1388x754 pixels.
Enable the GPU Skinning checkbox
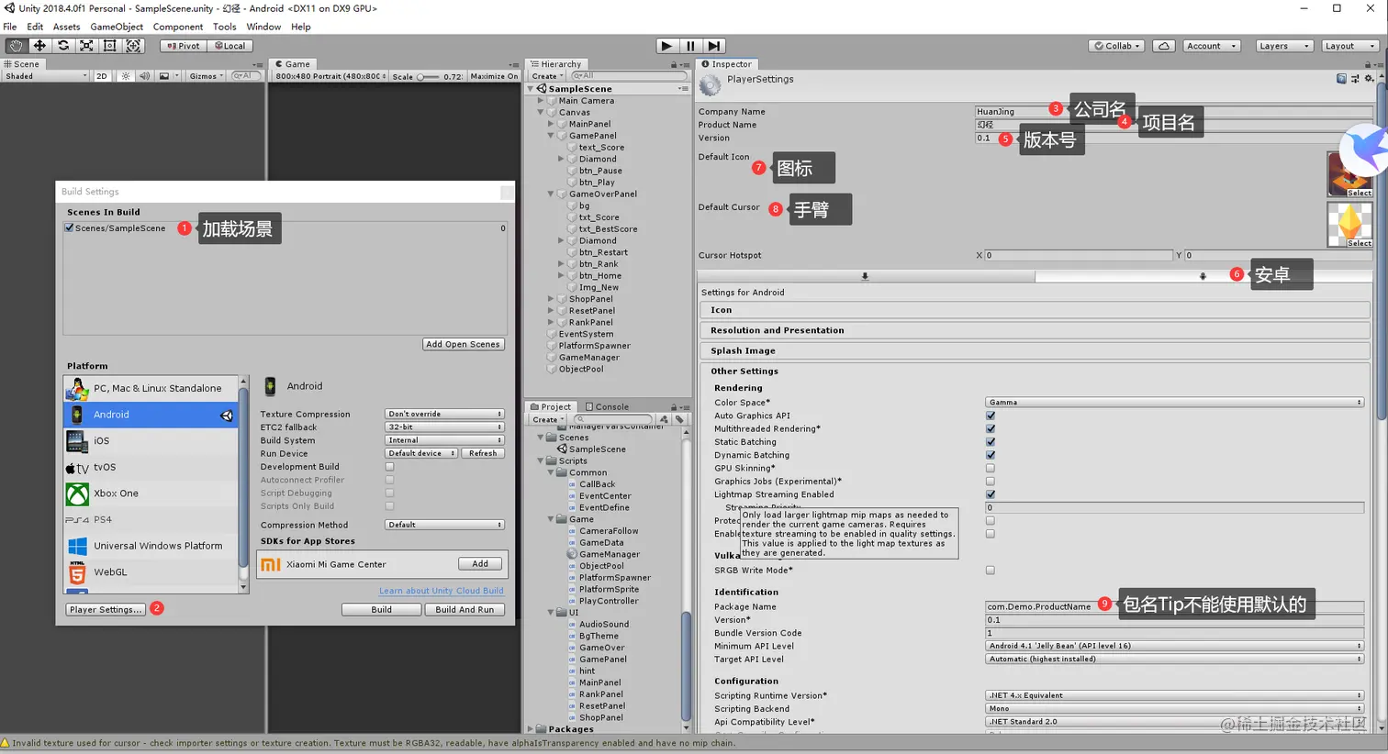click(x=991, y=468)
